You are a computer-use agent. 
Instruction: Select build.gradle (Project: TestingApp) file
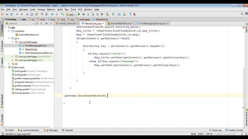tap(29, 71)
